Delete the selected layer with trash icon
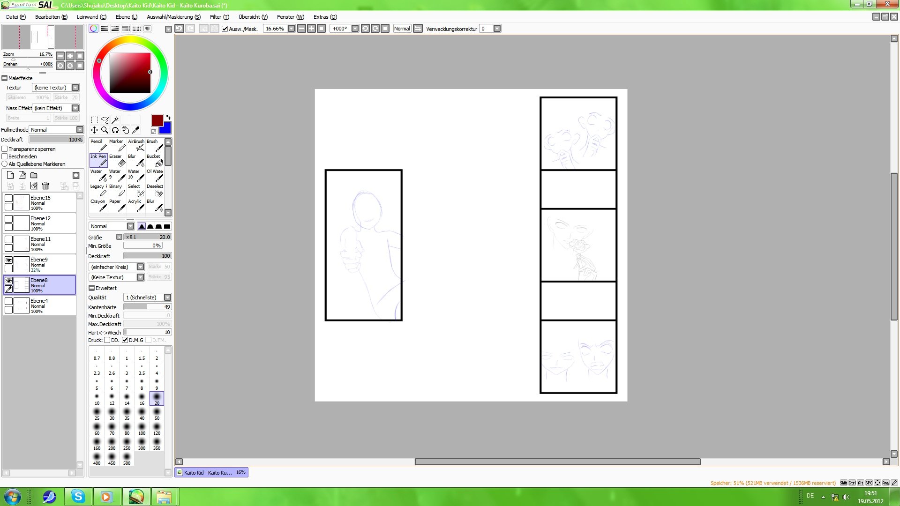Viewport: 900px width, 506px height. point(45,186)
